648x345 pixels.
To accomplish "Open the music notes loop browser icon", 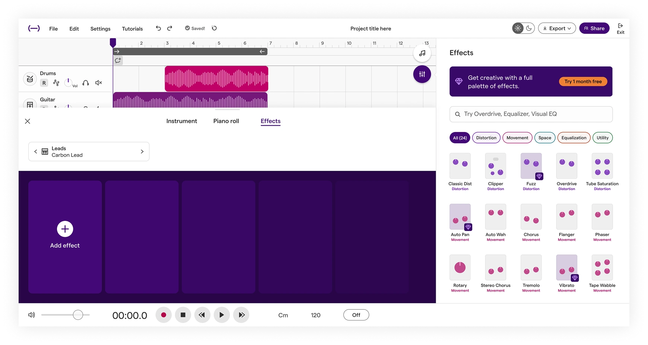I will coord(422,53).
